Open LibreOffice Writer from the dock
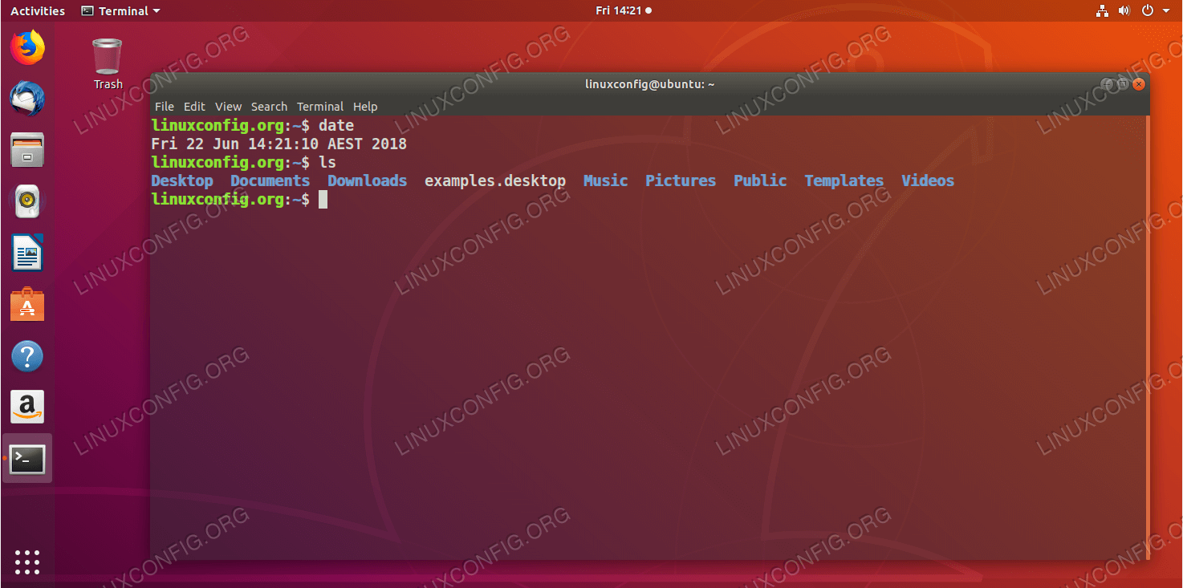 [27, 253]
